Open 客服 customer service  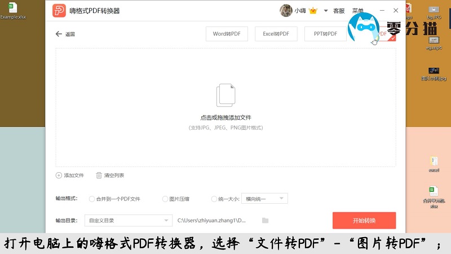tap(339, 11)
